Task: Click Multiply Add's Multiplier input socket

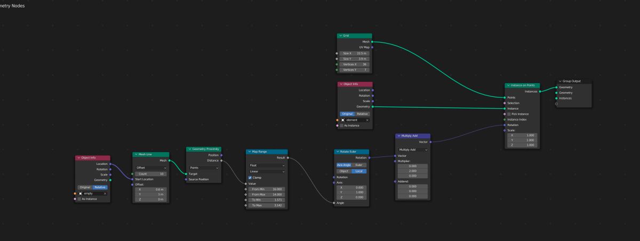Action: click(395, 161)
